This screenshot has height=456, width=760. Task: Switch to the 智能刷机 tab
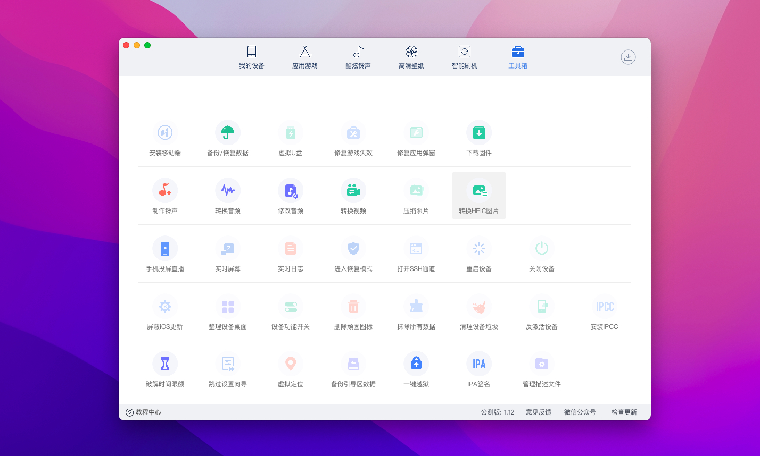pyautogui.click(x=465, y=57)
